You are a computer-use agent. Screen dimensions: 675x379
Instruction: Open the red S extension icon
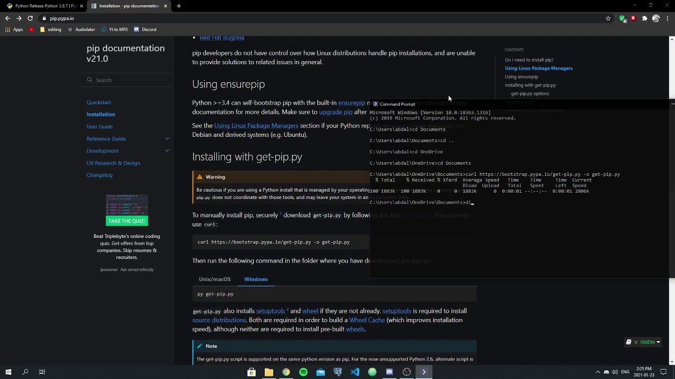point(633,18)
